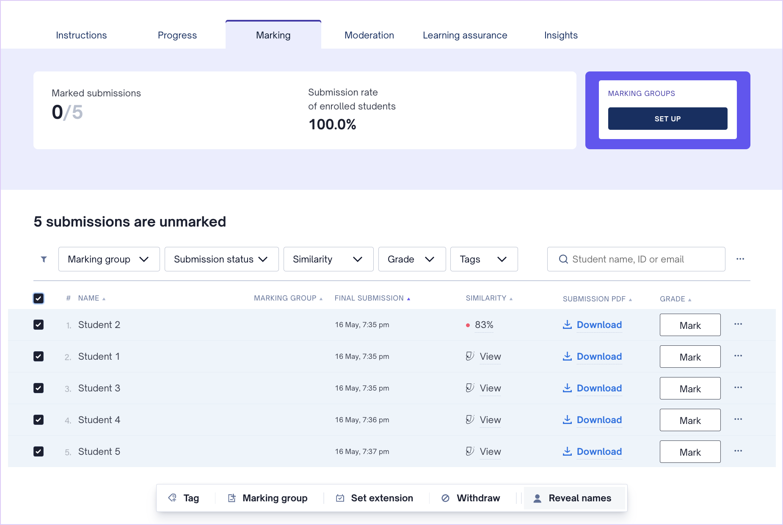Open row options for Student 4
The image size is (783, 525).
pyautogui.click(x=738, y=419)
